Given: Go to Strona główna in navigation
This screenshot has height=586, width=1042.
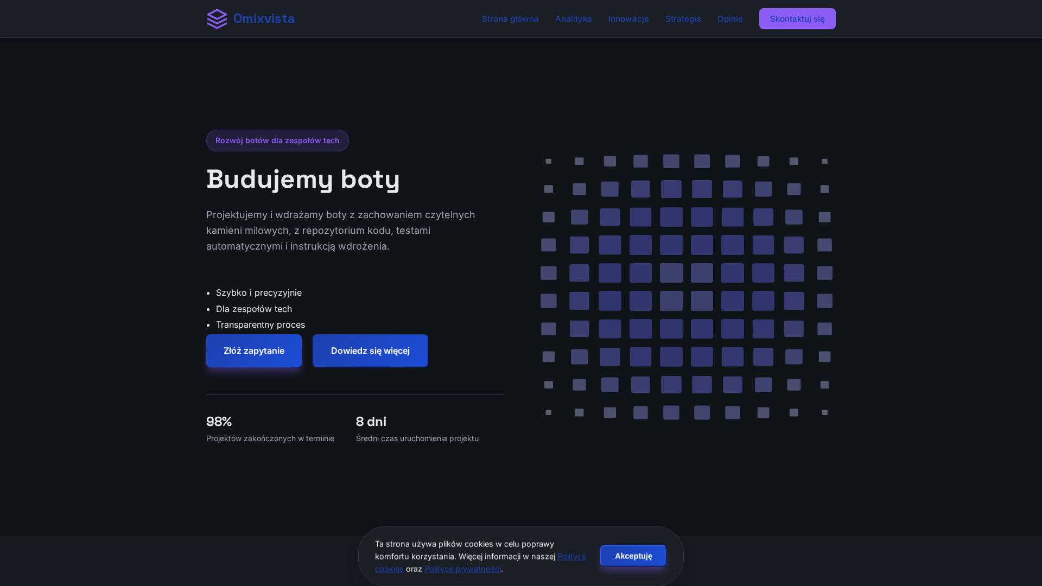Looking at the screenshot, I should click(x=510, y=19).
